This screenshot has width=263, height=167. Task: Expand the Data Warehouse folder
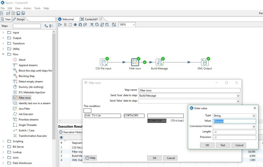(x=3, y=163)
